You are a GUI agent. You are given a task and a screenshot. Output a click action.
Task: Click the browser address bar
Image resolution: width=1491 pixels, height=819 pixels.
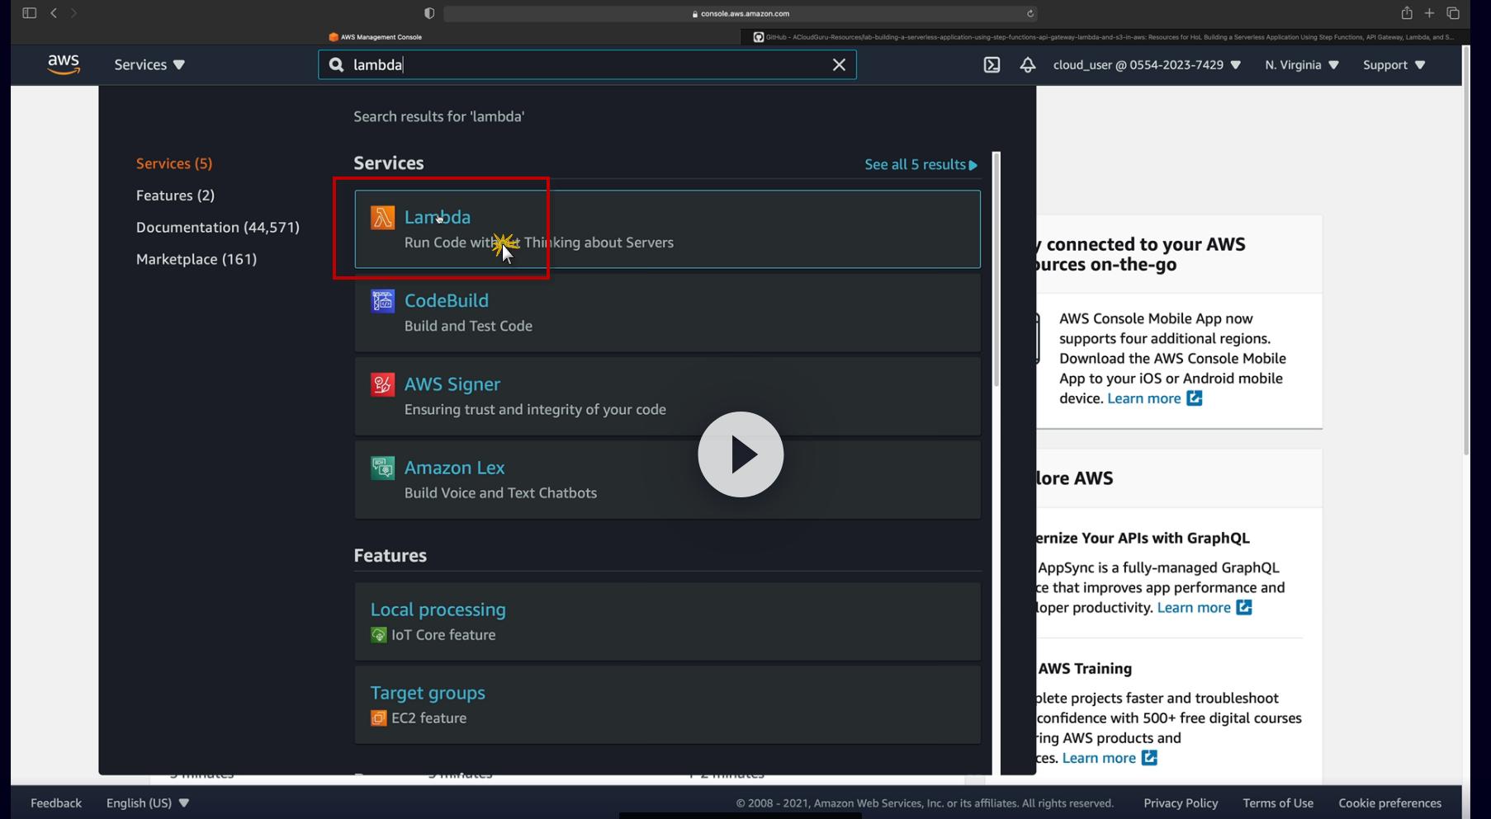tap(741, 13)
